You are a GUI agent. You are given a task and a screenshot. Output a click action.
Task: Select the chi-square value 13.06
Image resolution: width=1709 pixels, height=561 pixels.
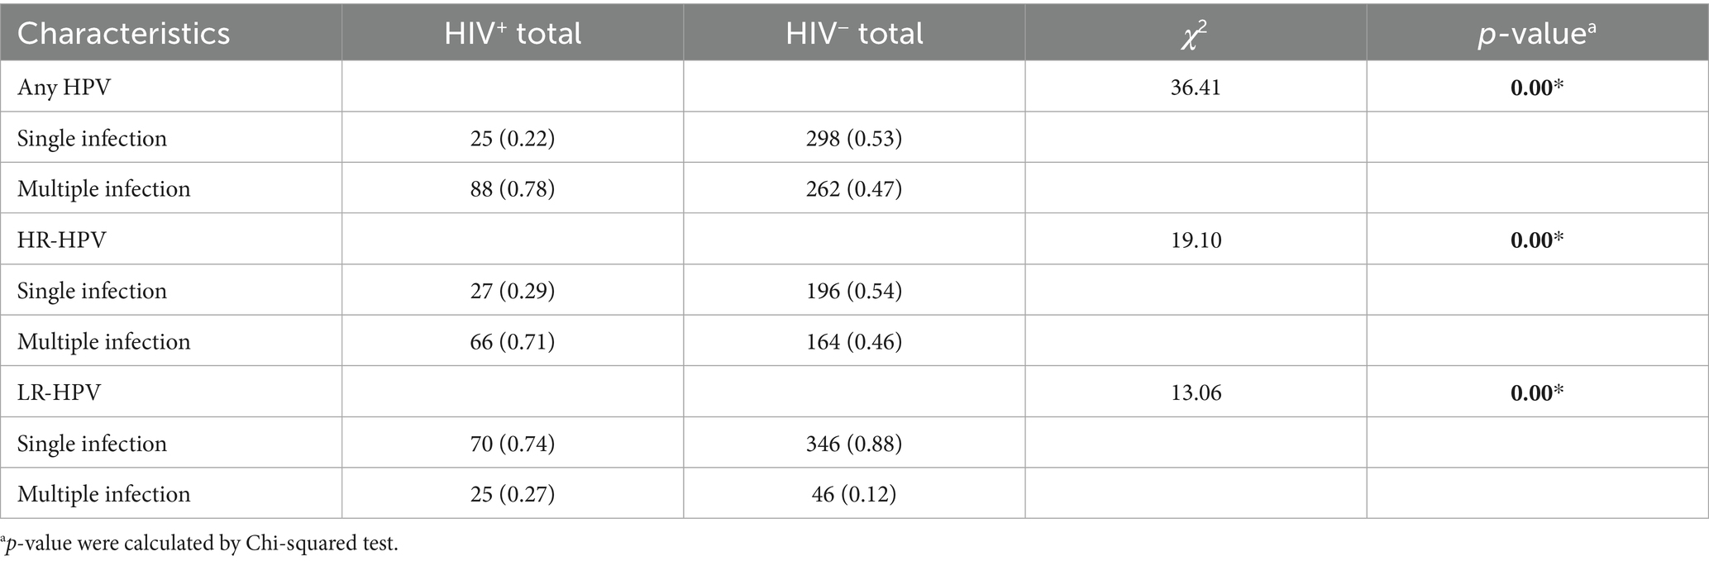pos(1196,392)
